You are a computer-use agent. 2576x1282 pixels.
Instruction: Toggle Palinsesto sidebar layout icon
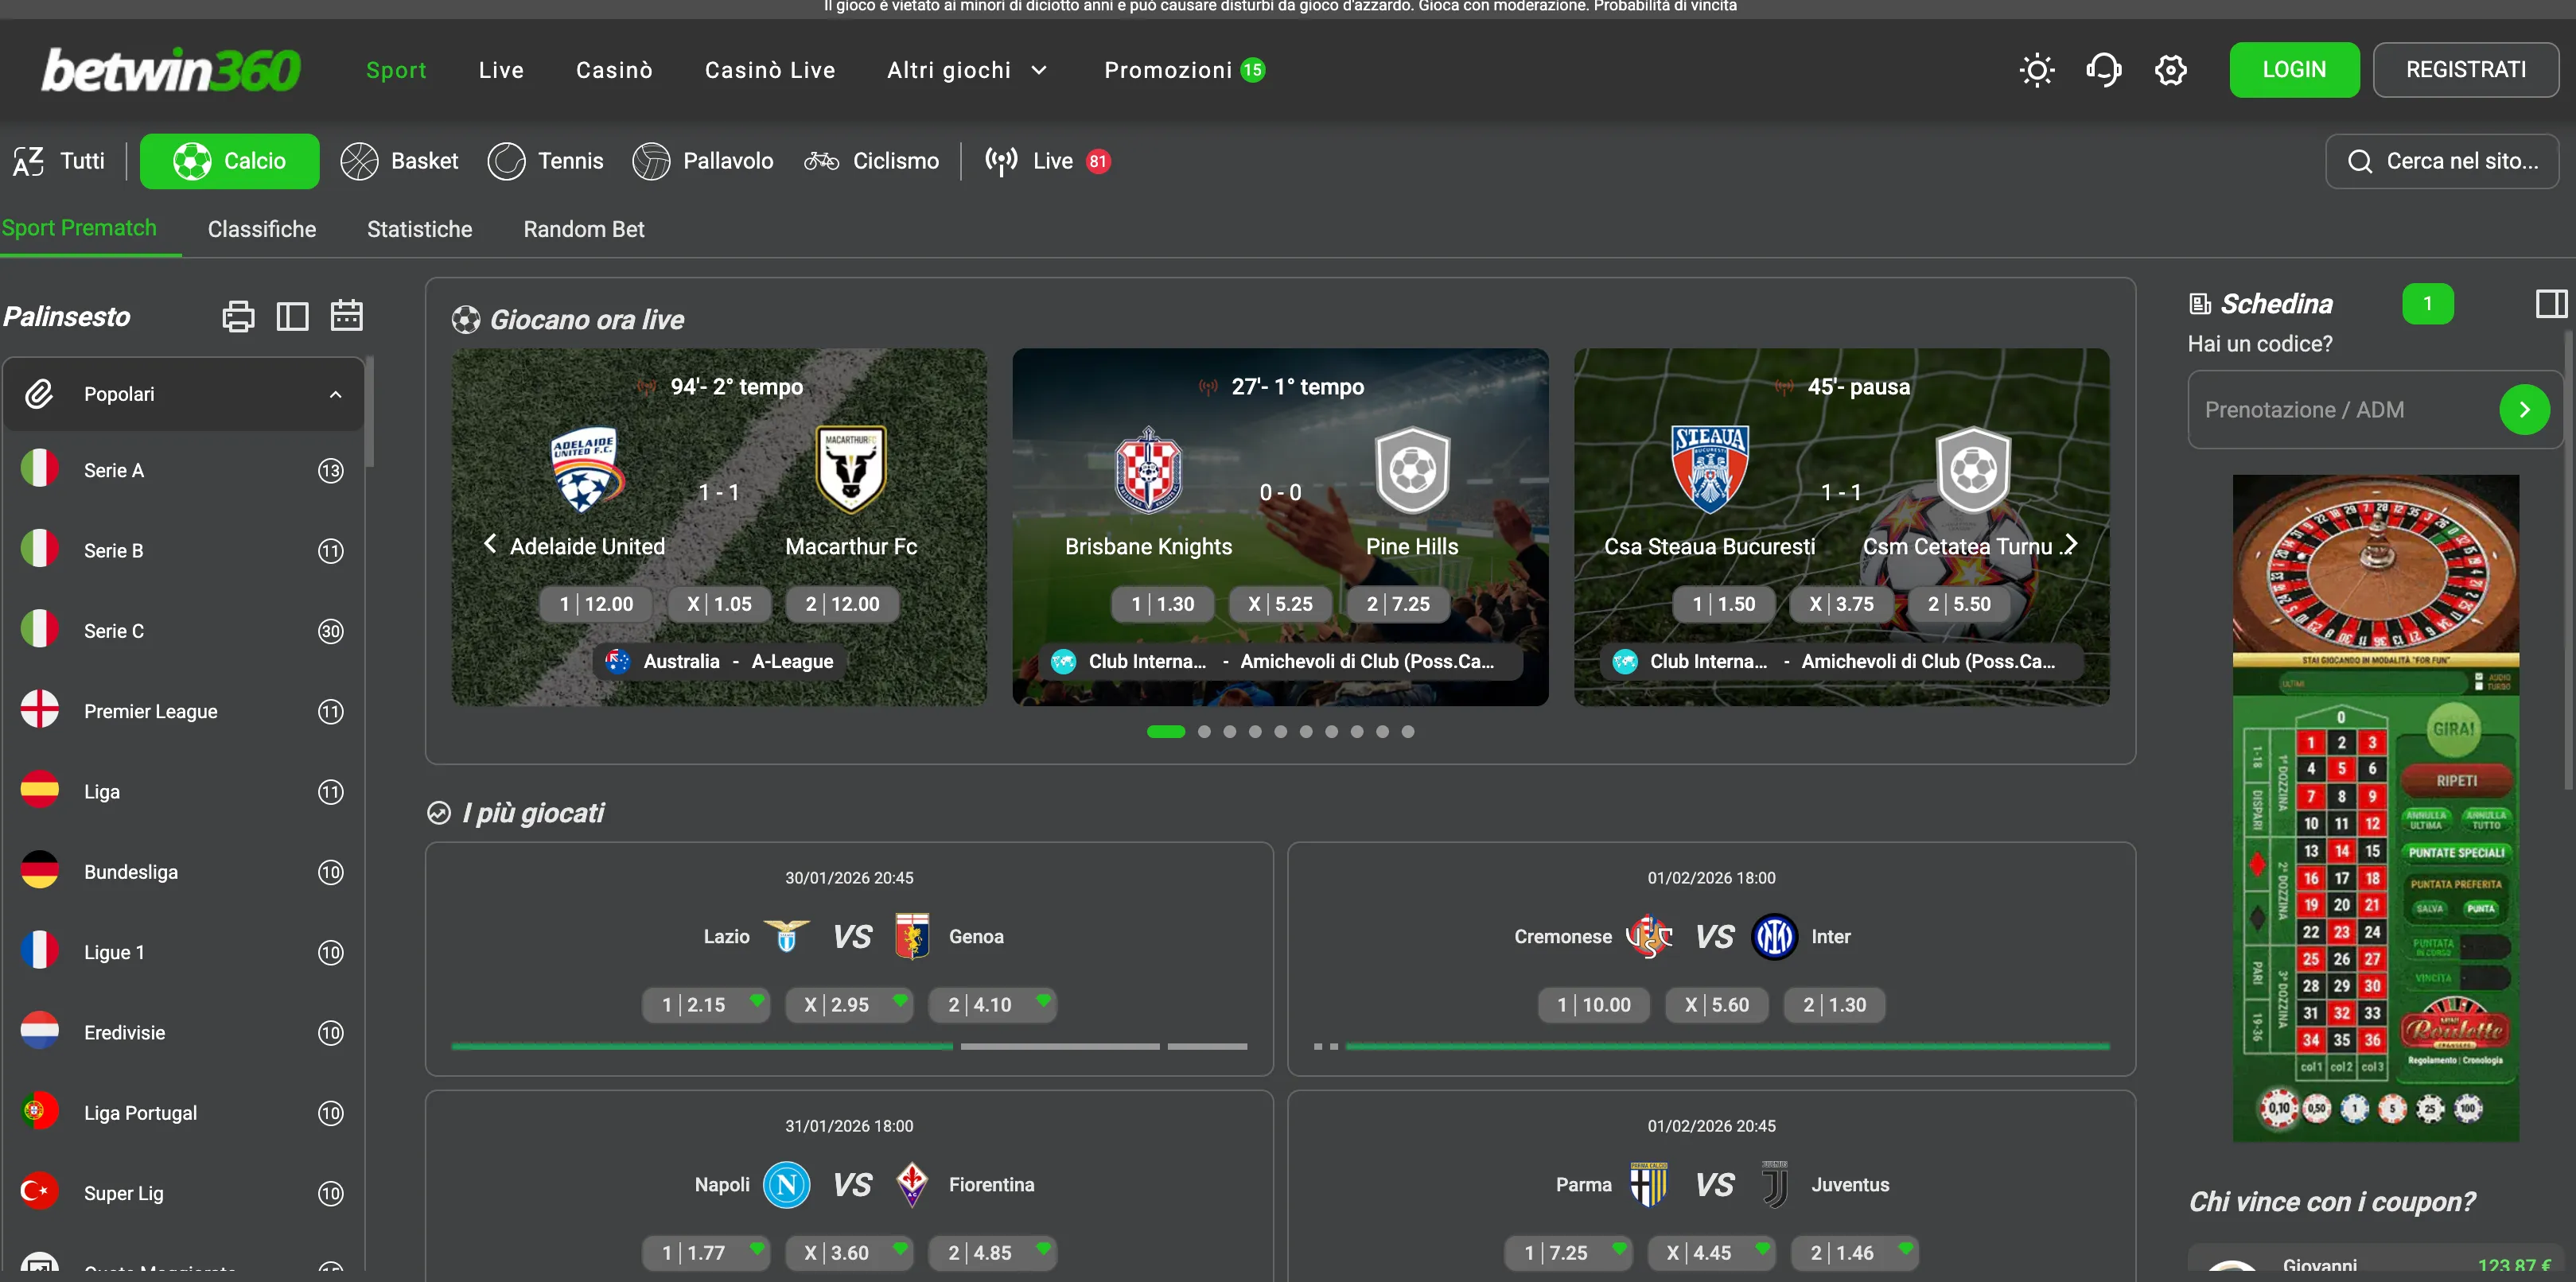pos(292,316)
